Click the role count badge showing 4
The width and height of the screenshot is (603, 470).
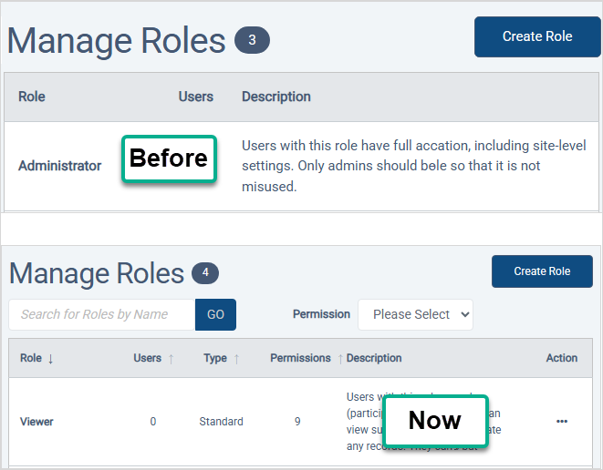(x=204, y=273)
